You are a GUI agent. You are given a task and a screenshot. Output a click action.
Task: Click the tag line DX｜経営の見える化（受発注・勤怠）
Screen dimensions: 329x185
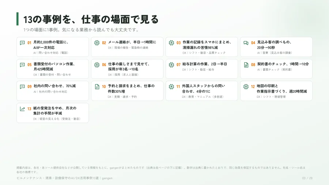tap(57, 119)
